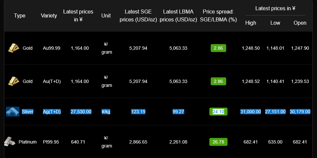Click the Low column sub-header
Image resolution: width=317 pixels, height=158 pixels.
point(275,23)
